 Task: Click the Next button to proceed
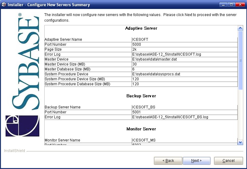tap(196, 161)
